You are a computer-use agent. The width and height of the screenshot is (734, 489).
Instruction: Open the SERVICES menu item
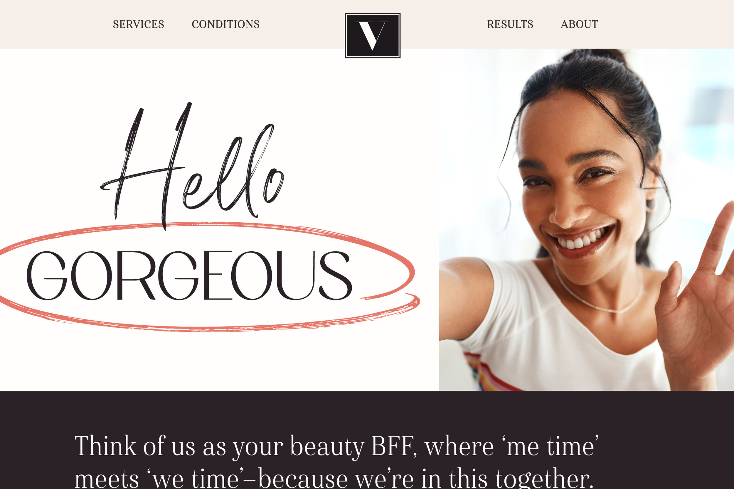(138, 24)
